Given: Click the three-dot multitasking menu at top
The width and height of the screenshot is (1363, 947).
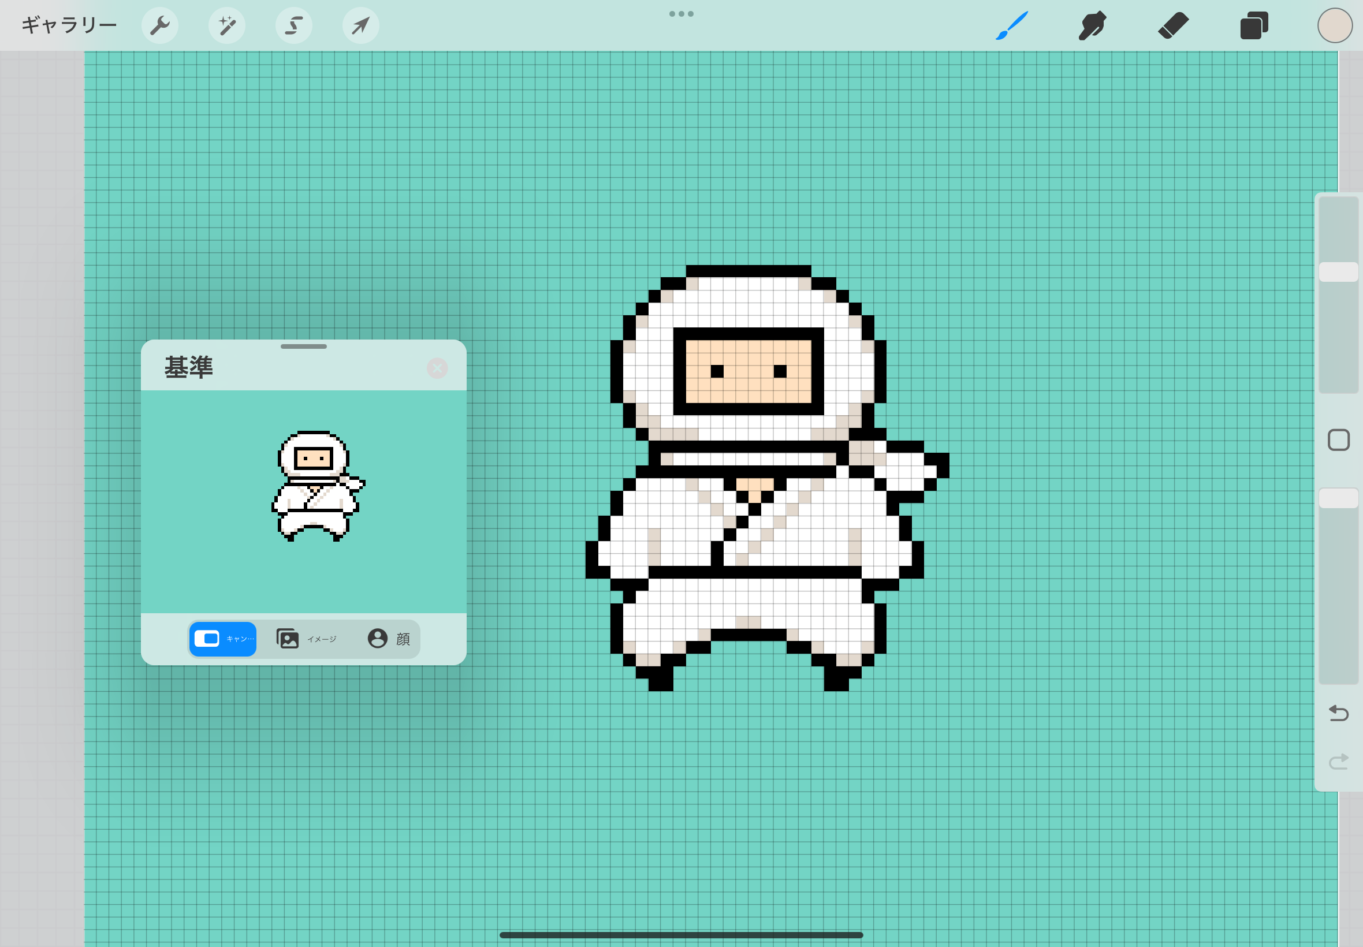Looking at the screenshot, I should (681, 14).
